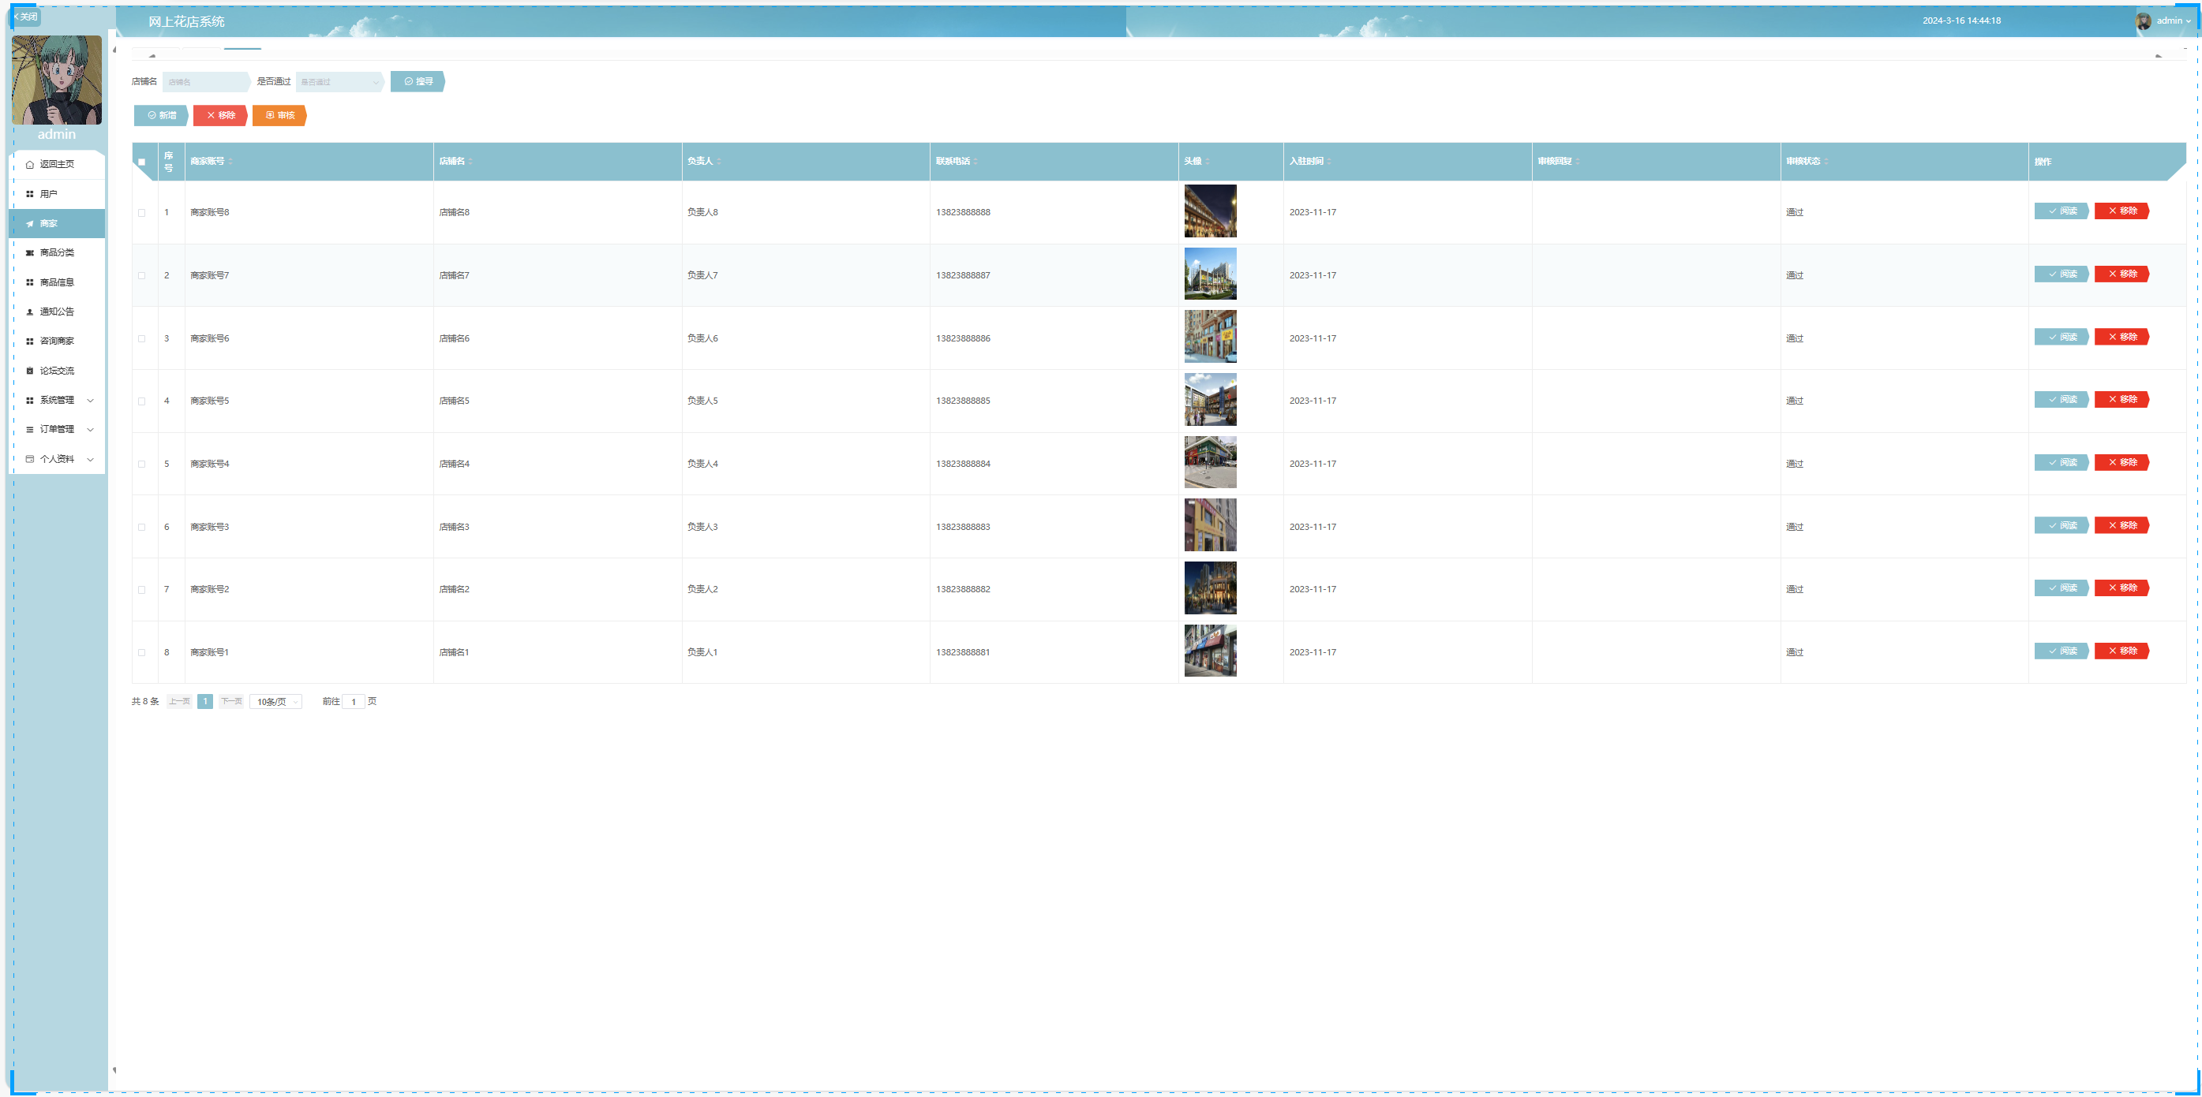Click sort arrows in 联系电话 header

tap(976, 162)
